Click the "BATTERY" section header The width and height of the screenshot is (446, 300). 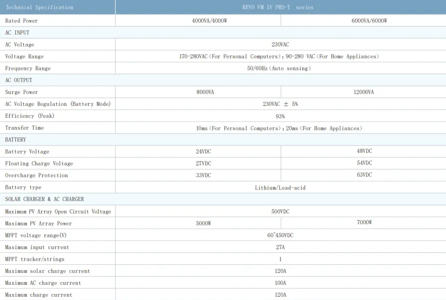[16, 140]
